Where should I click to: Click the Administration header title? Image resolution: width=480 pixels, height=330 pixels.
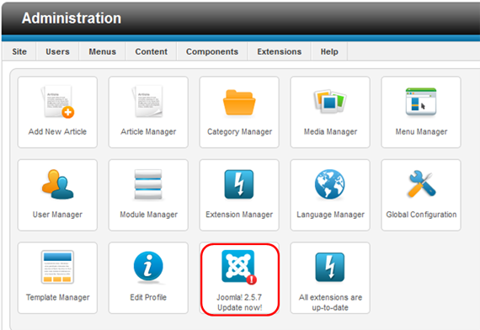click(x=72, y=18)
